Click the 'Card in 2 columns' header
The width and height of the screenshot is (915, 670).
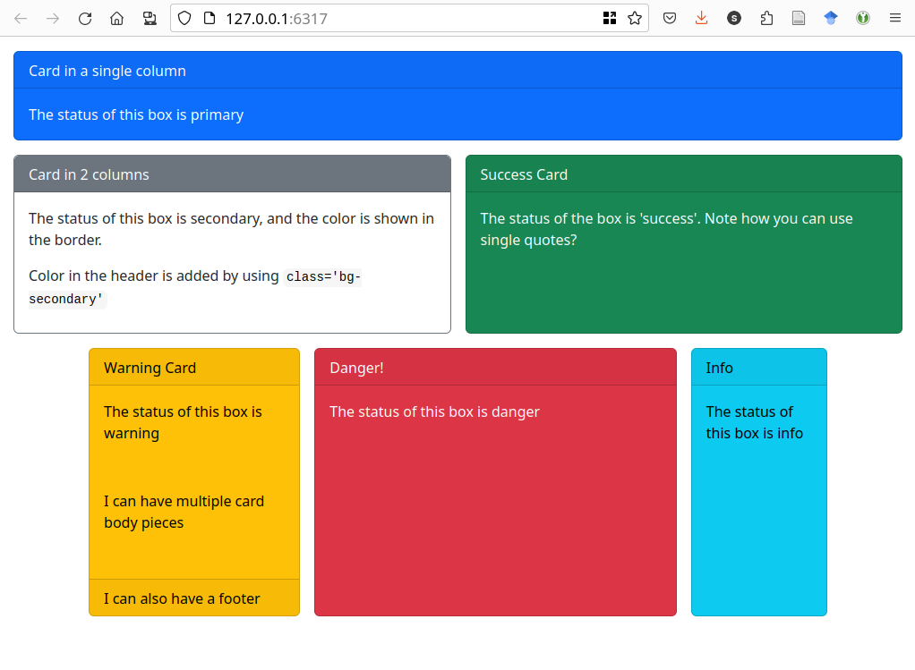pyautogui.click(x=232, y=174)
